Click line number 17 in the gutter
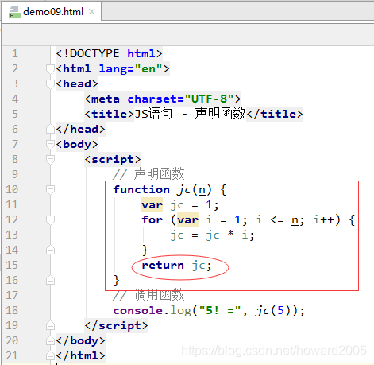 pyautogui.click(x=12, y=296)
